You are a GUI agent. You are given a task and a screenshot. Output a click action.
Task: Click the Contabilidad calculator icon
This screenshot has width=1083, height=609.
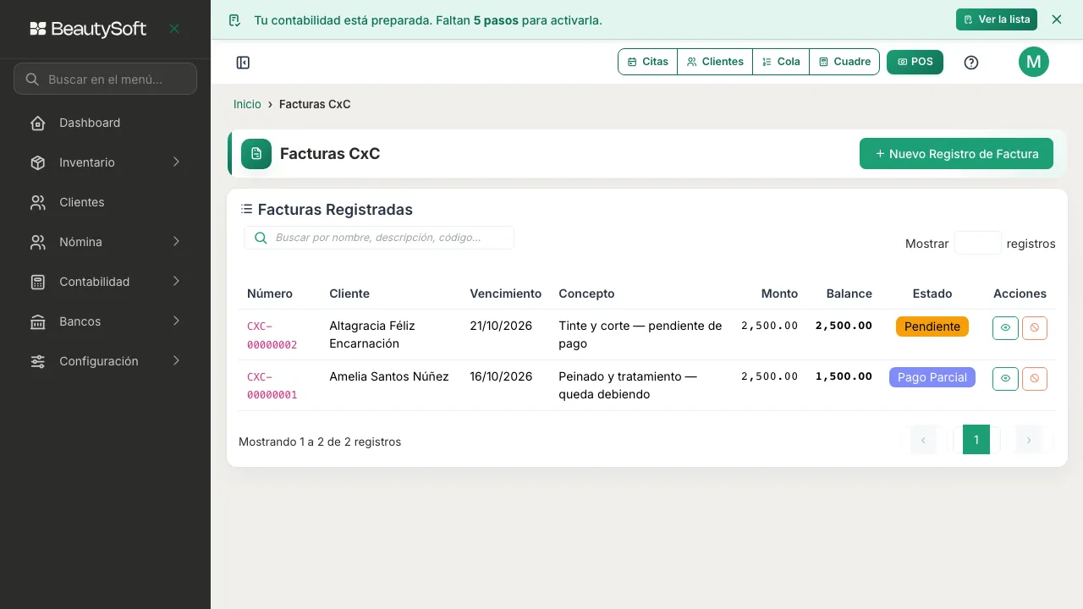pos(37,282)
